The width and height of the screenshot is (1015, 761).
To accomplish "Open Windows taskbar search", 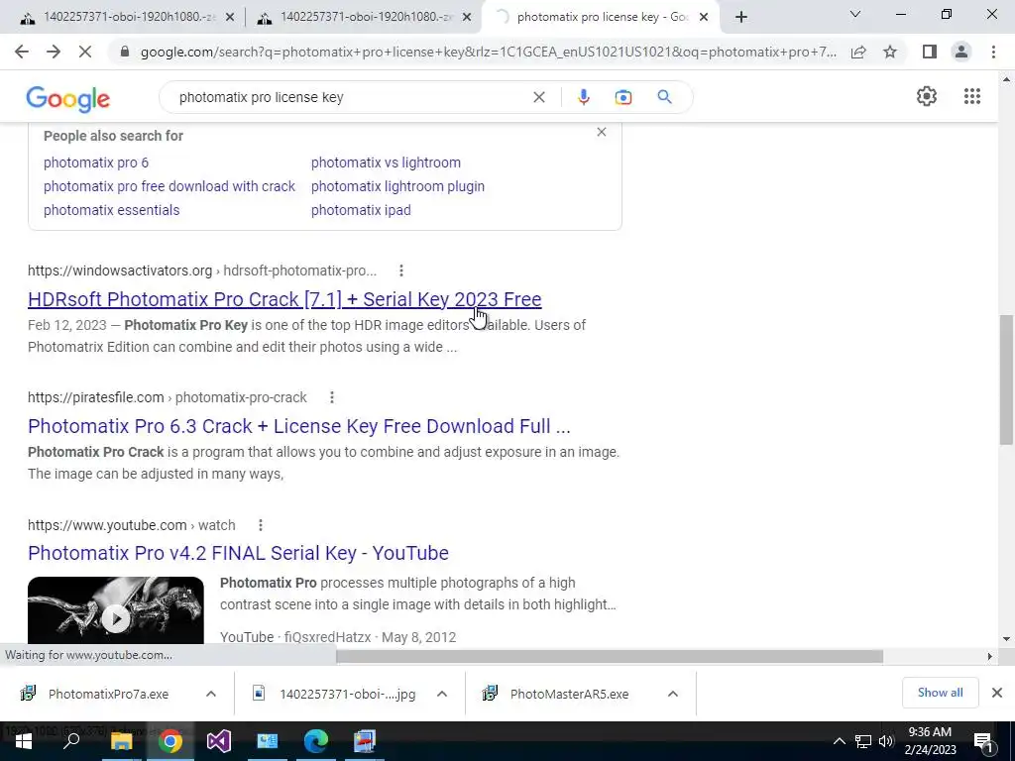I will [x=71, y=741].
